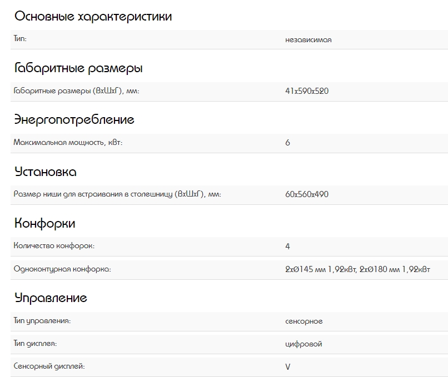This screenshot has height=377, width=448.
Task: Click the "независимая" type value
Action: 308,40
